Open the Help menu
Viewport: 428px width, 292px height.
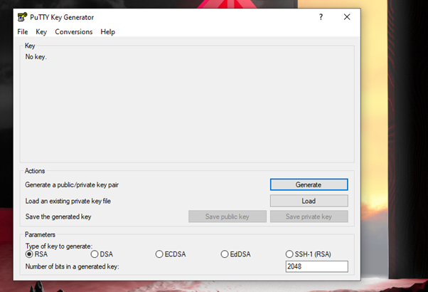107,32
